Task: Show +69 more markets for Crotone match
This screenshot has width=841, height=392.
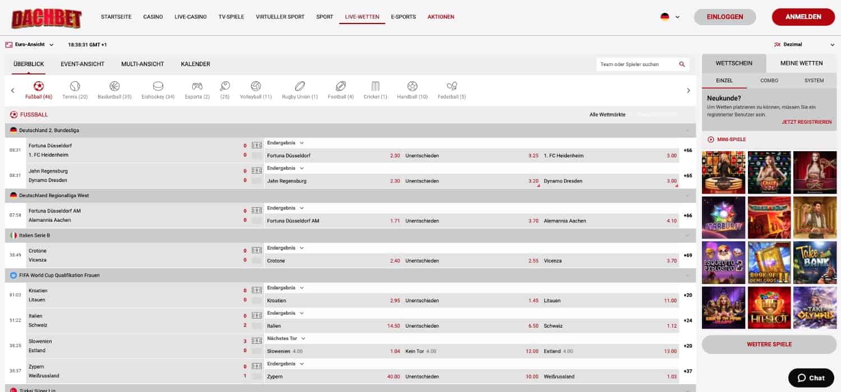Action: pyautogui.click(x=687, y=255)
